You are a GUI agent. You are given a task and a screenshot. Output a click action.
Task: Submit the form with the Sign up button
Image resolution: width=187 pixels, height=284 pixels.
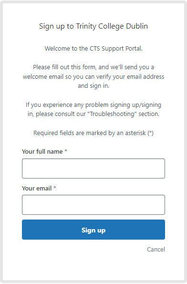[x=93, y=230]
